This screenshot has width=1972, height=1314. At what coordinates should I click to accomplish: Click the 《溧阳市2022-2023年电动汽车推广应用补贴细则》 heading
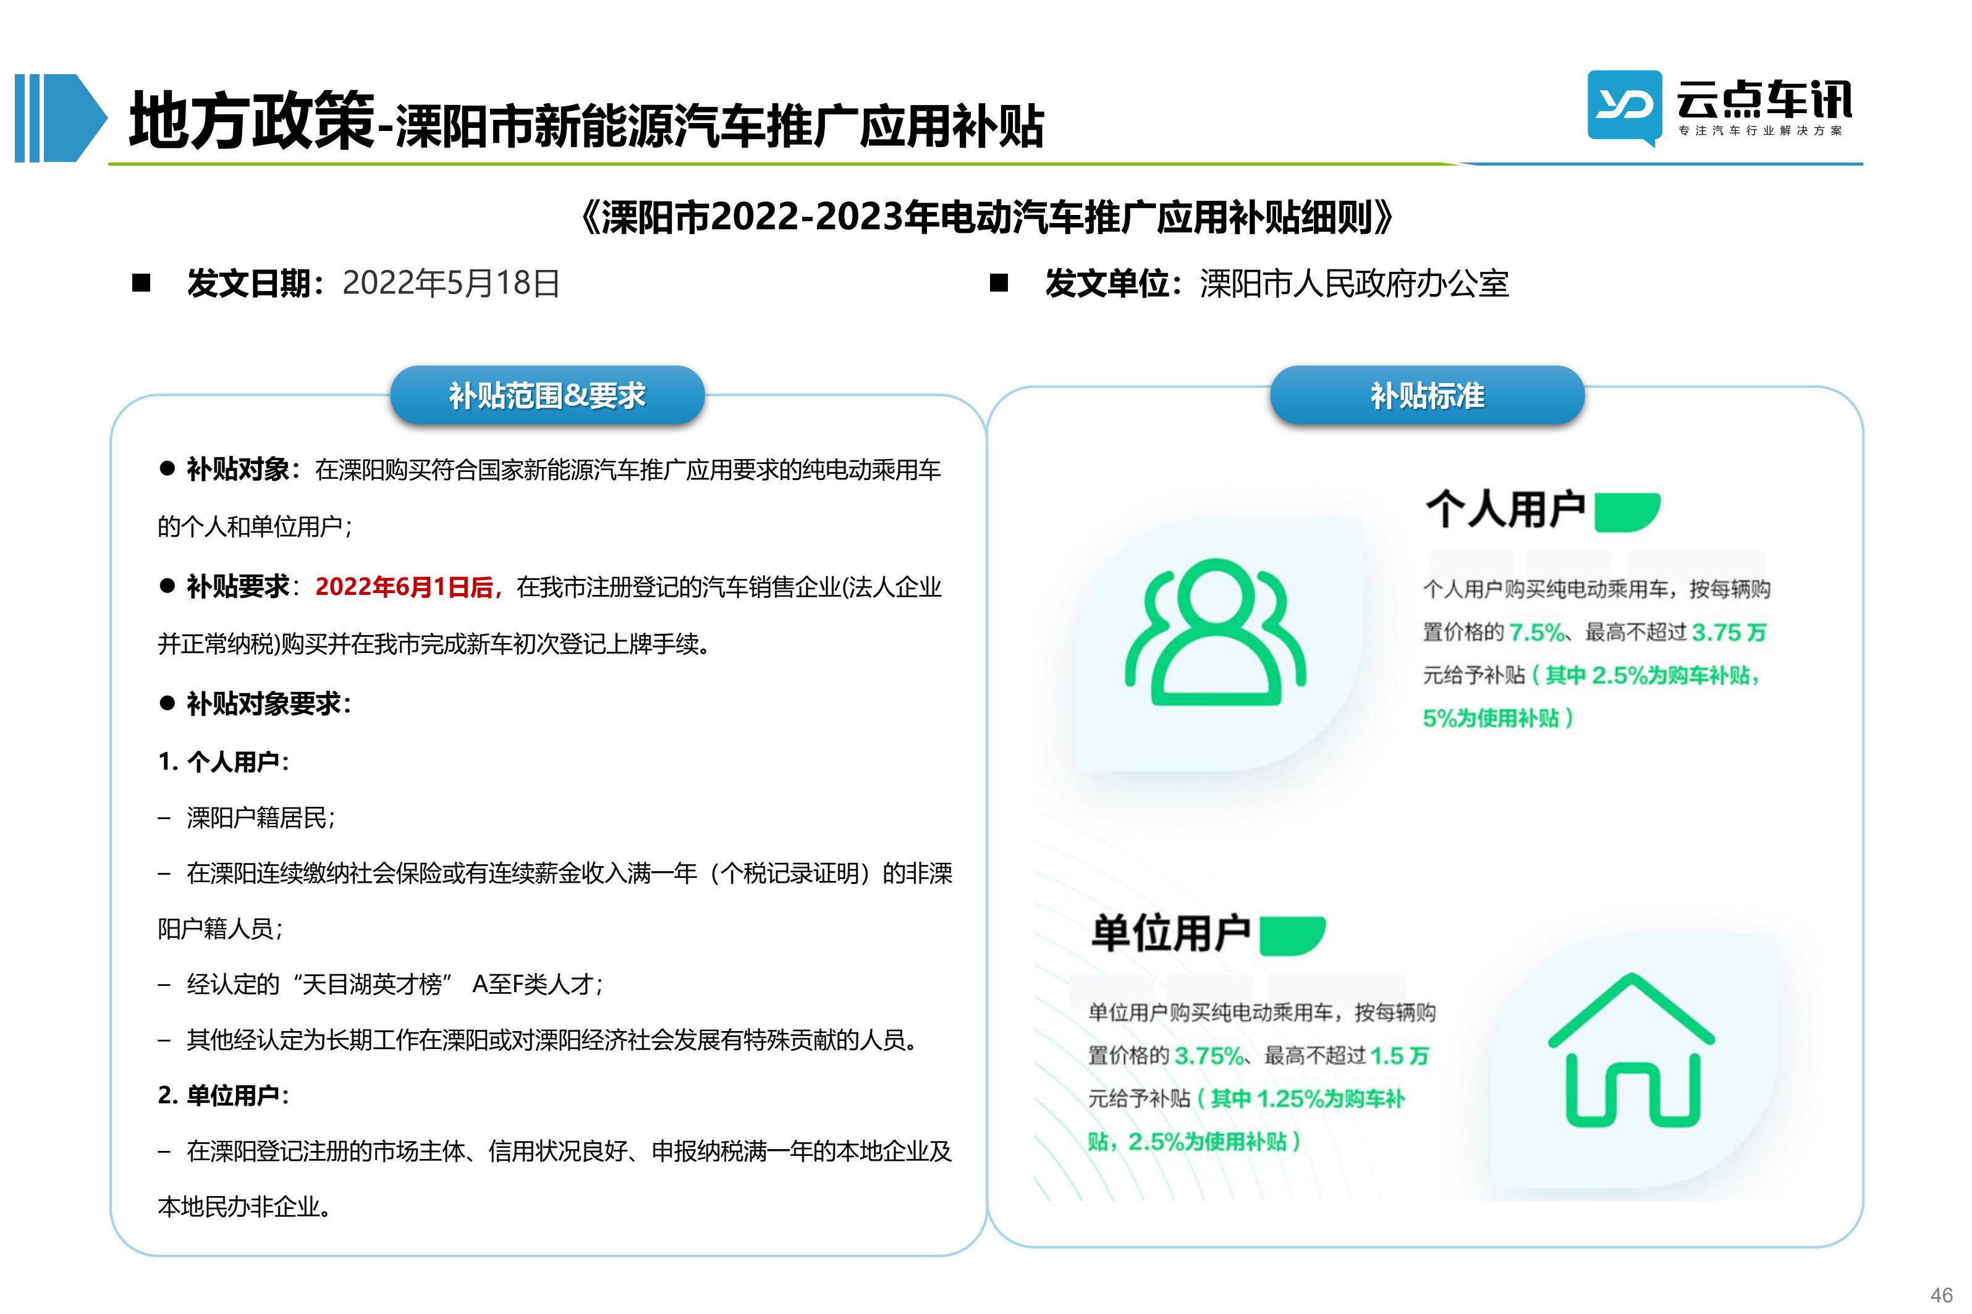point(986,217)
